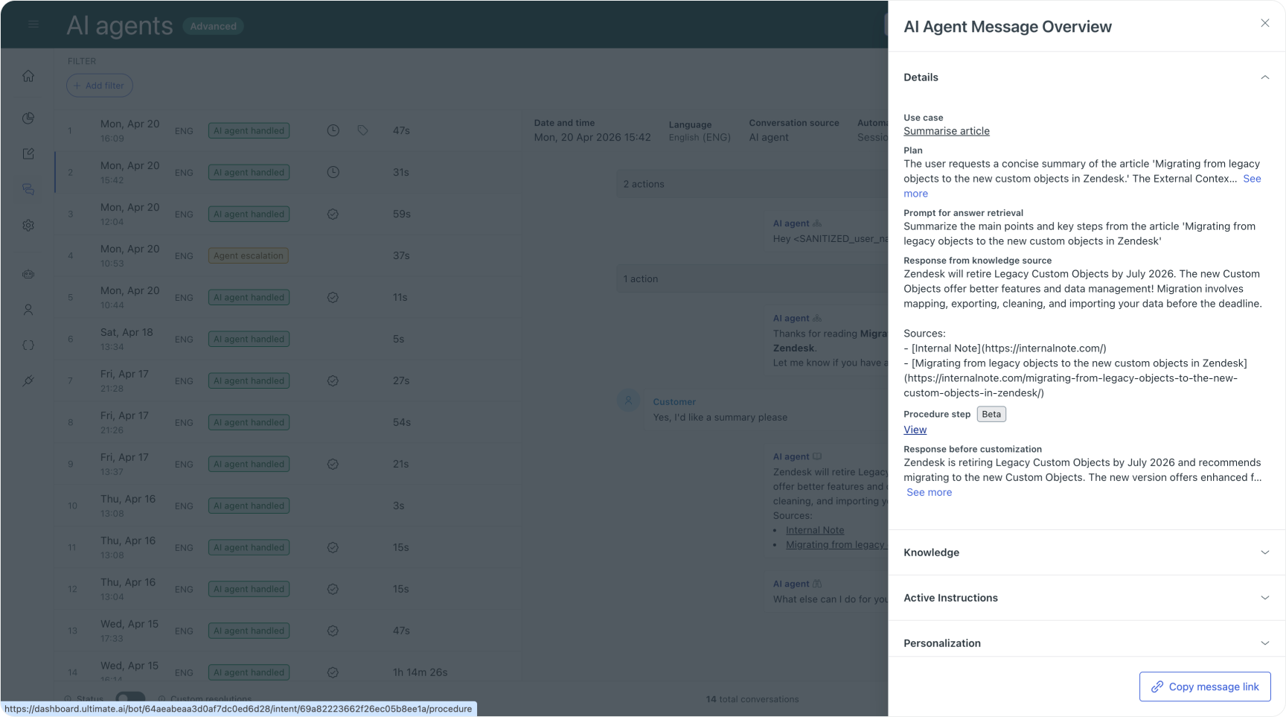Image resolution: width=1286 pixels, height=717 pixels.
Task: Open the analytics pie chart sidebar icon
Action: [28, 118]
